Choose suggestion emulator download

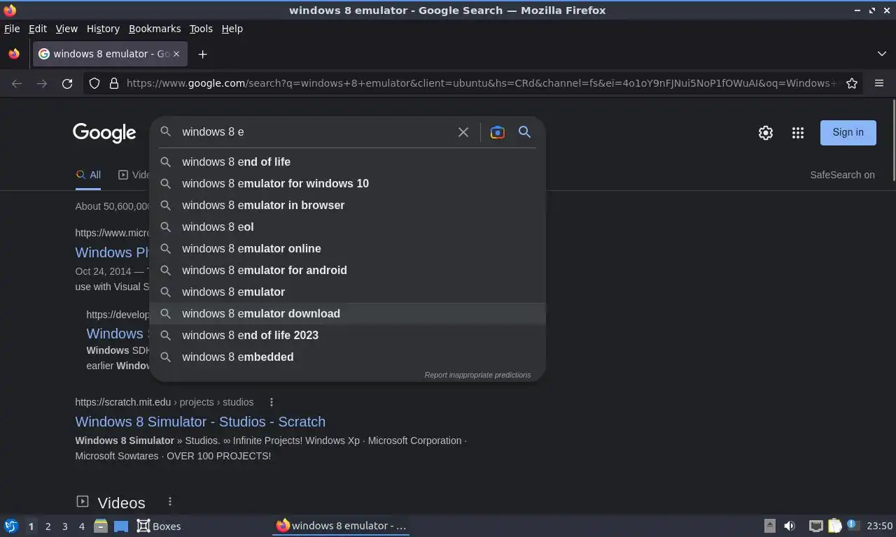[x=348, y=313]
